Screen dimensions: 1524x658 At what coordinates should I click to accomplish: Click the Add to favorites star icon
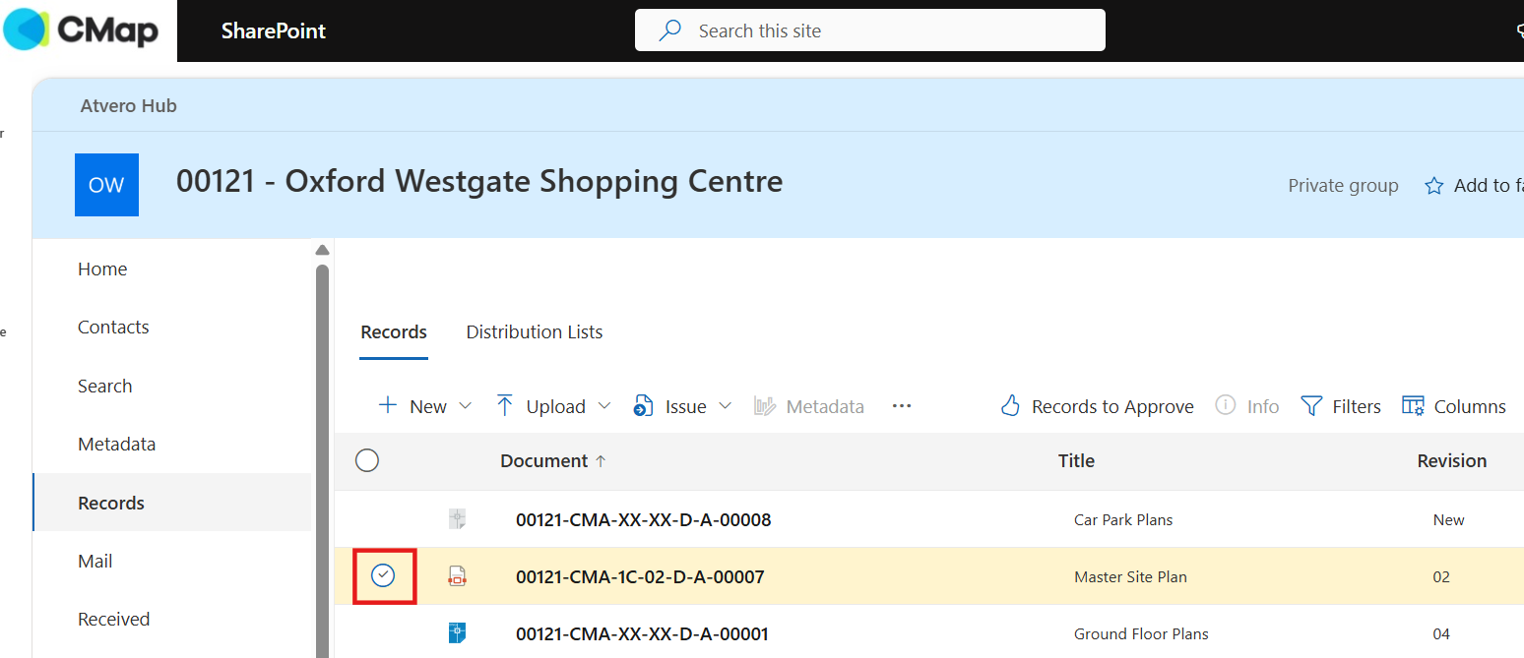pos(1434,186)
